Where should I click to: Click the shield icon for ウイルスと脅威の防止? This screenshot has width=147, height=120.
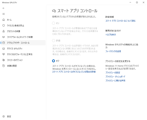(x=4, y=26)
